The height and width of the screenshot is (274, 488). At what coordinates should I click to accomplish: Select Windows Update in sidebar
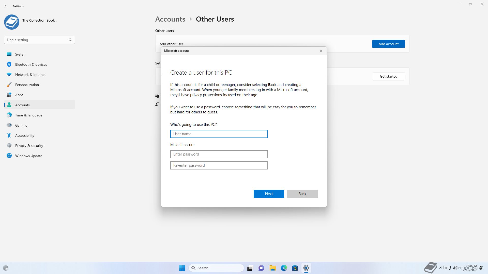tap(40, 156)
